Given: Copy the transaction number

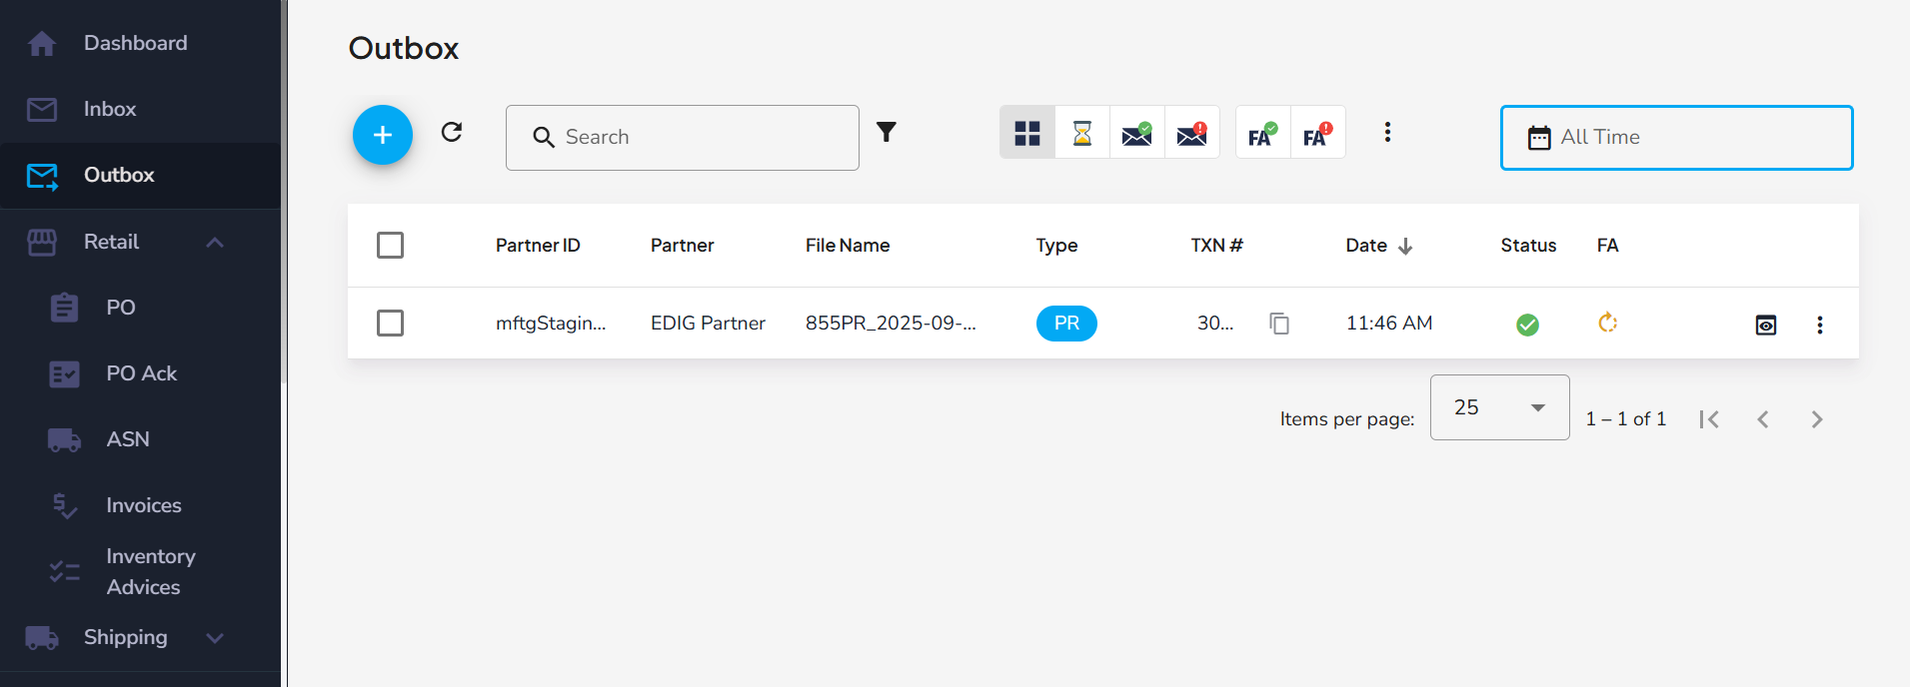Looking at the screenshot, I should (1278, 324).
